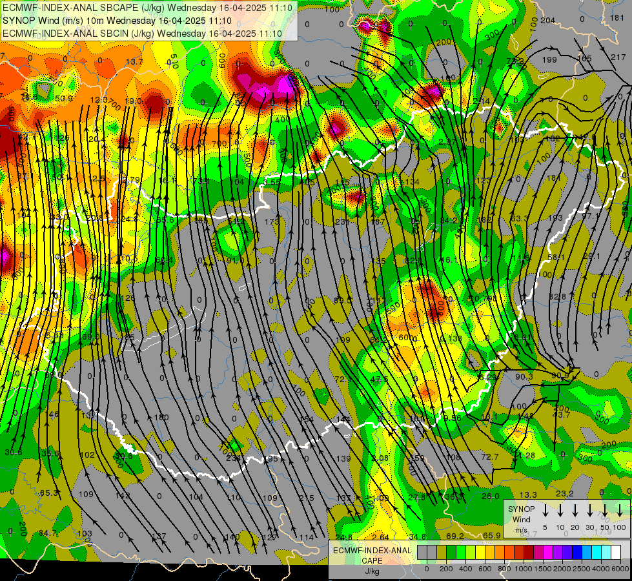The image size is (632, 581).
Task: Click the map value 2.64
Action: tap(380, 536)
